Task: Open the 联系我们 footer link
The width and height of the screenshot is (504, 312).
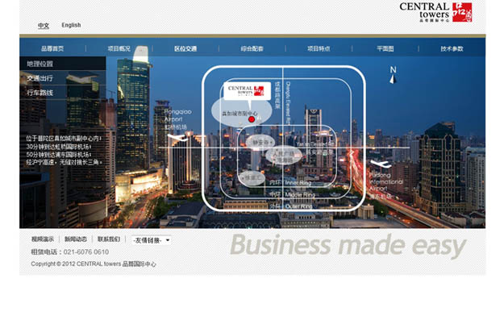Action: [x=109, y=239]
